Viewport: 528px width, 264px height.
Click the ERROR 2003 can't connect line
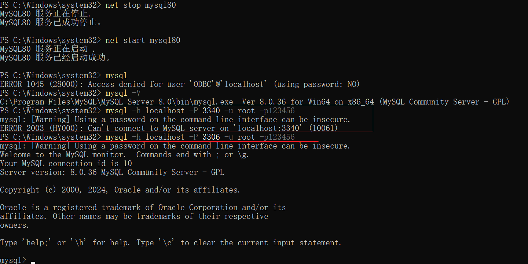(169, 128)
